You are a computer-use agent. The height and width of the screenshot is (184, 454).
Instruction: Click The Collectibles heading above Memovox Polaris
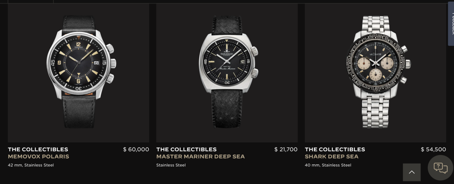click(x=38, y=149)
